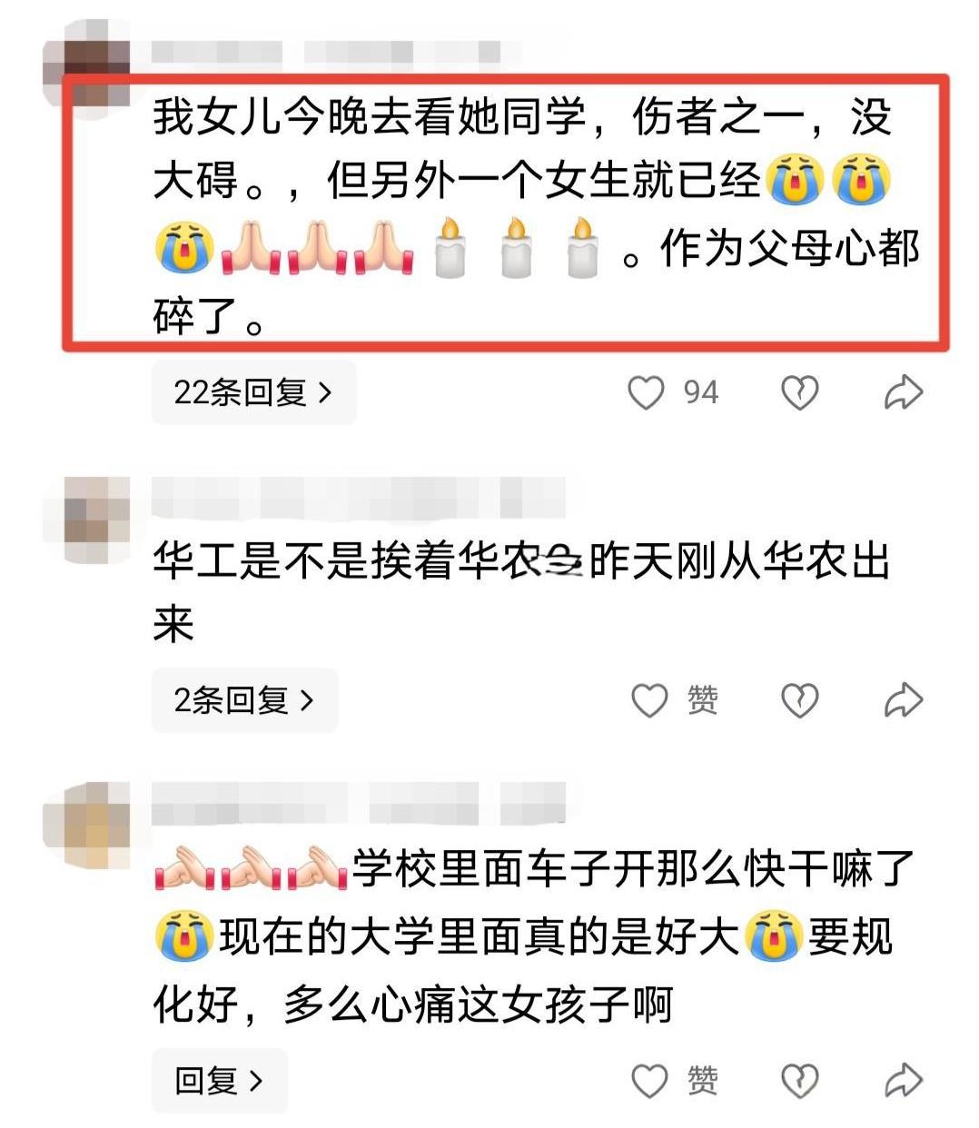Screen dimensions: 979x1128
Task: Dislike the 华工 comment via broken heart
Action: (799, 700)
